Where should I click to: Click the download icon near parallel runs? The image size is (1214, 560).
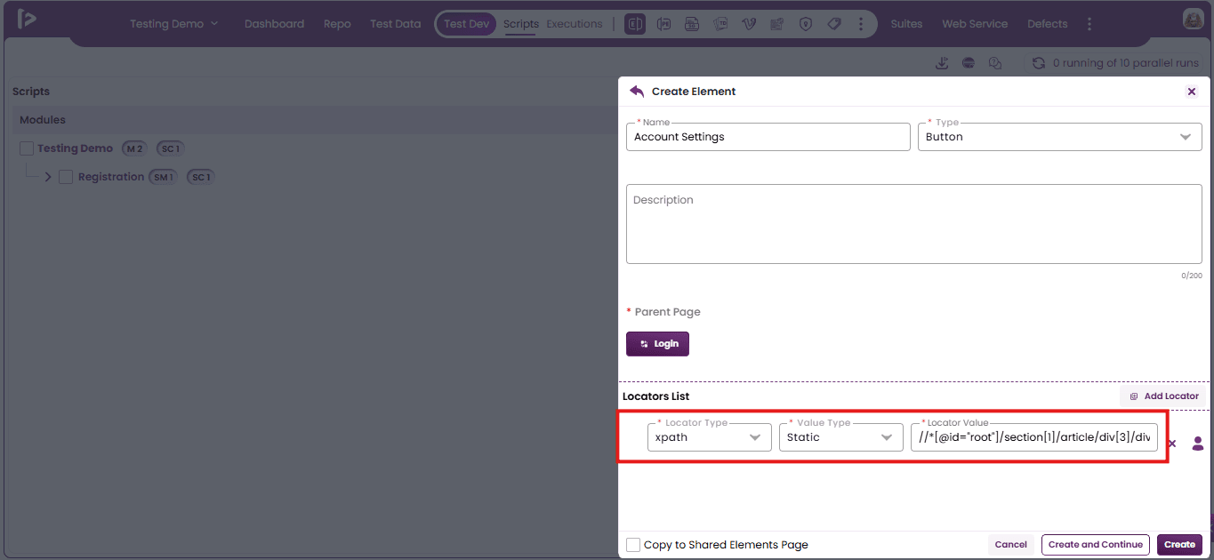tap(942, 63)
